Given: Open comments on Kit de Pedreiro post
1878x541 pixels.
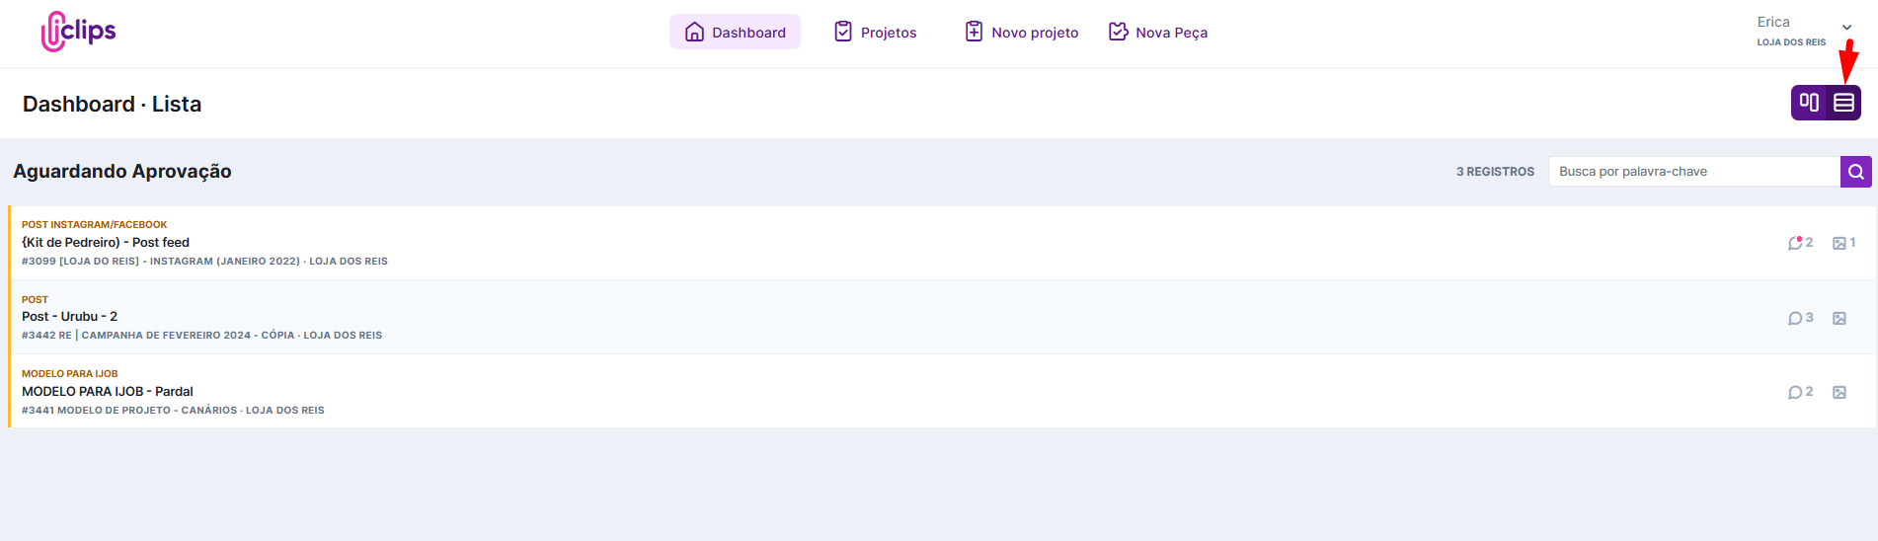Looking at the screenshot, I should point(1799,243).
